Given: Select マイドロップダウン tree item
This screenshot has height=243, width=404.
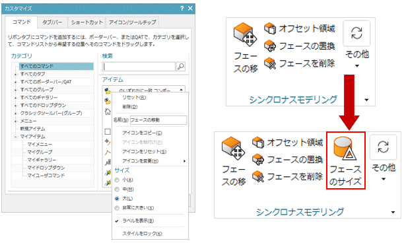Looking at the screenshot, I should (46, 168).
